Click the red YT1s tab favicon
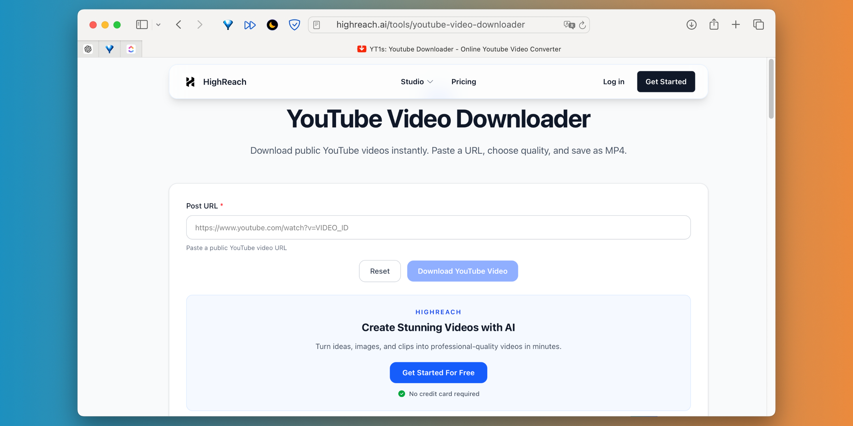 (x=362, y=49)
